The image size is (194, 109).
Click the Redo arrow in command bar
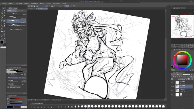pos(44,6)
